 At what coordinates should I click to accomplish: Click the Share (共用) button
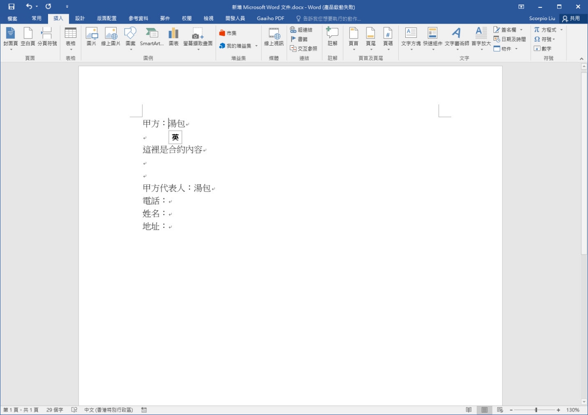571,19
